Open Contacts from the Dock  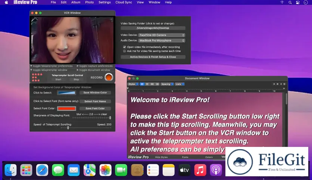pos(137,170)
